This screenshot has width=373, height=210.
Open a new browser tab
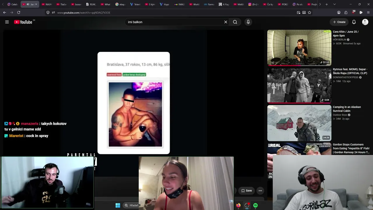327,4
